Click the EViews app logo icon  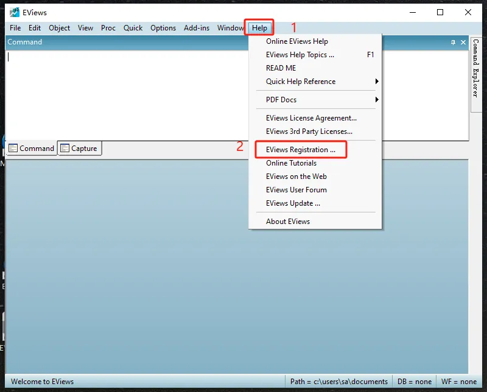click(x=14, y=12)
